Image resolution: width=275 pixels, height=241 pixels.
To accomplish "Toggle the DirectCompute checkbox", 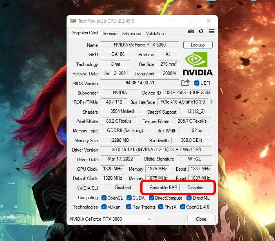I will 151,198.
